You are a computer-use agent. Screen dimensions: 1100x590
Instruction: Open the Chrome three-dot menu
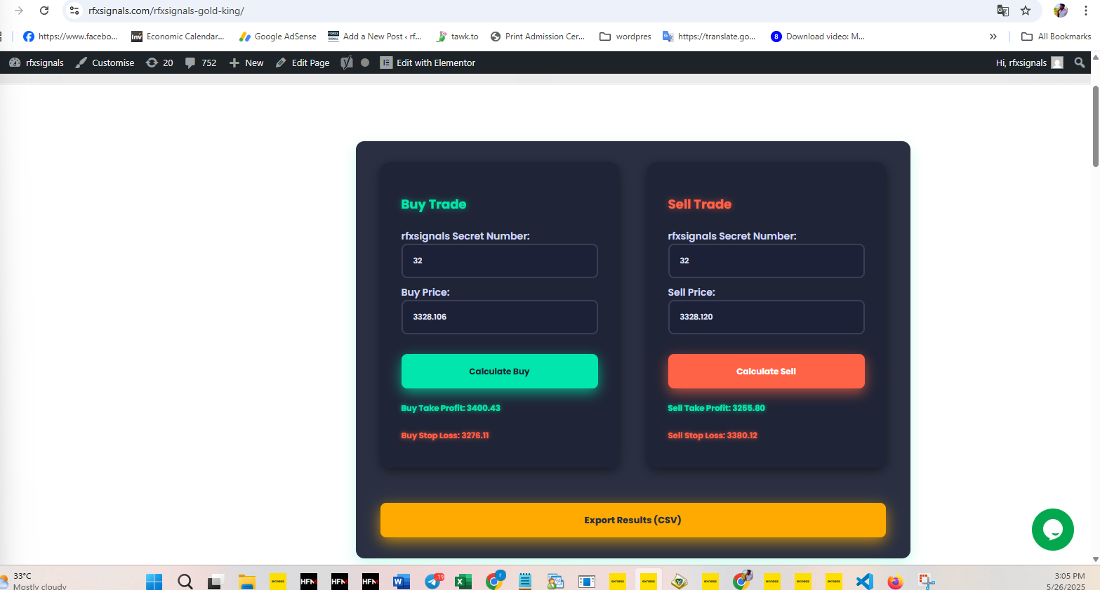click(1085, 11)
